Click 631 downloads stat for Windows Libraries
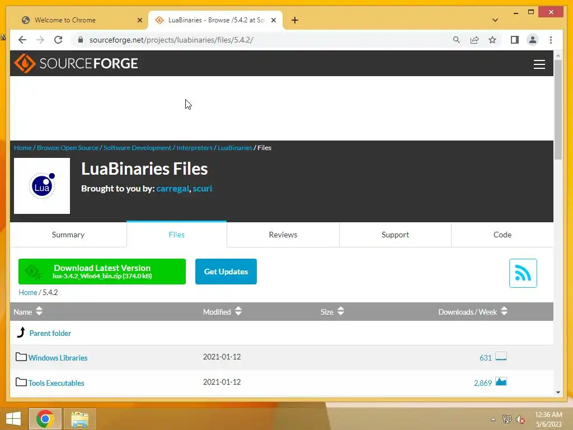Screen dimensions: 573x430 486,358
